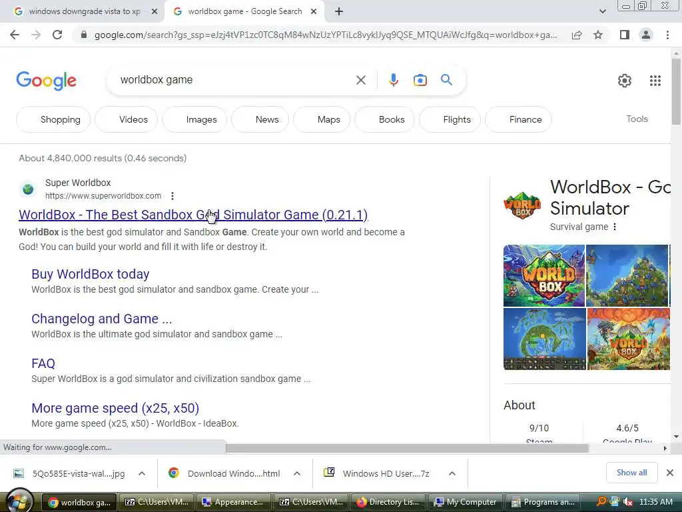Click Show all downloads button
This screenshot has height=512, width=682.
coord(631,473)
